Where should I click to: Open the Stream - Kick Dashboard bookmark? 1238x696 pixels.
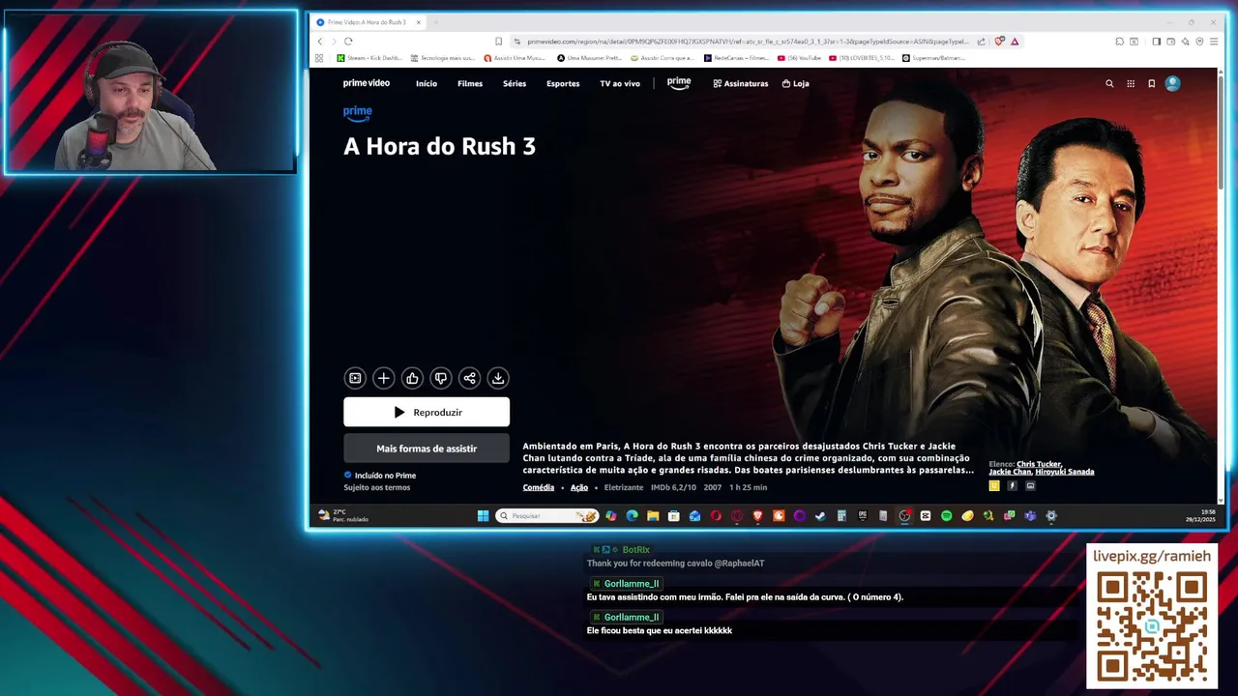click(369, 58)
